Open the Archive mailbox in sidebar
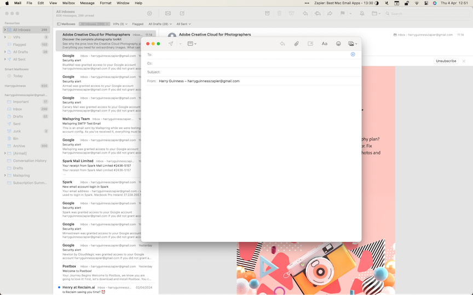This screenshot has width=473, height=295. click(x=26, y=146)
